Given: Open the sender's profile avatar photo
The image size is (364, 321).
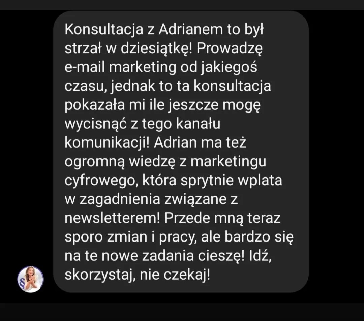Looking at the screenshot, I should [x=30, y=279].
